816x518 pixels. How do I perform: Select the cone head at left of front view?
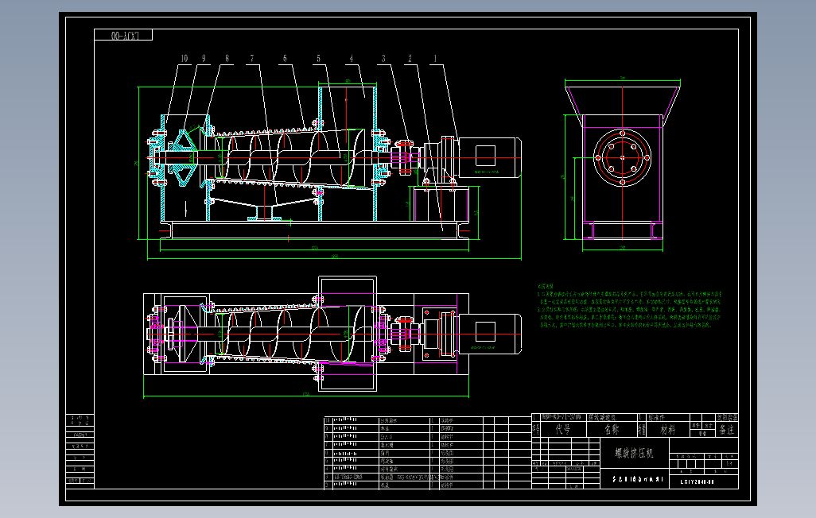pyautogui.click(x=183, y=157)
